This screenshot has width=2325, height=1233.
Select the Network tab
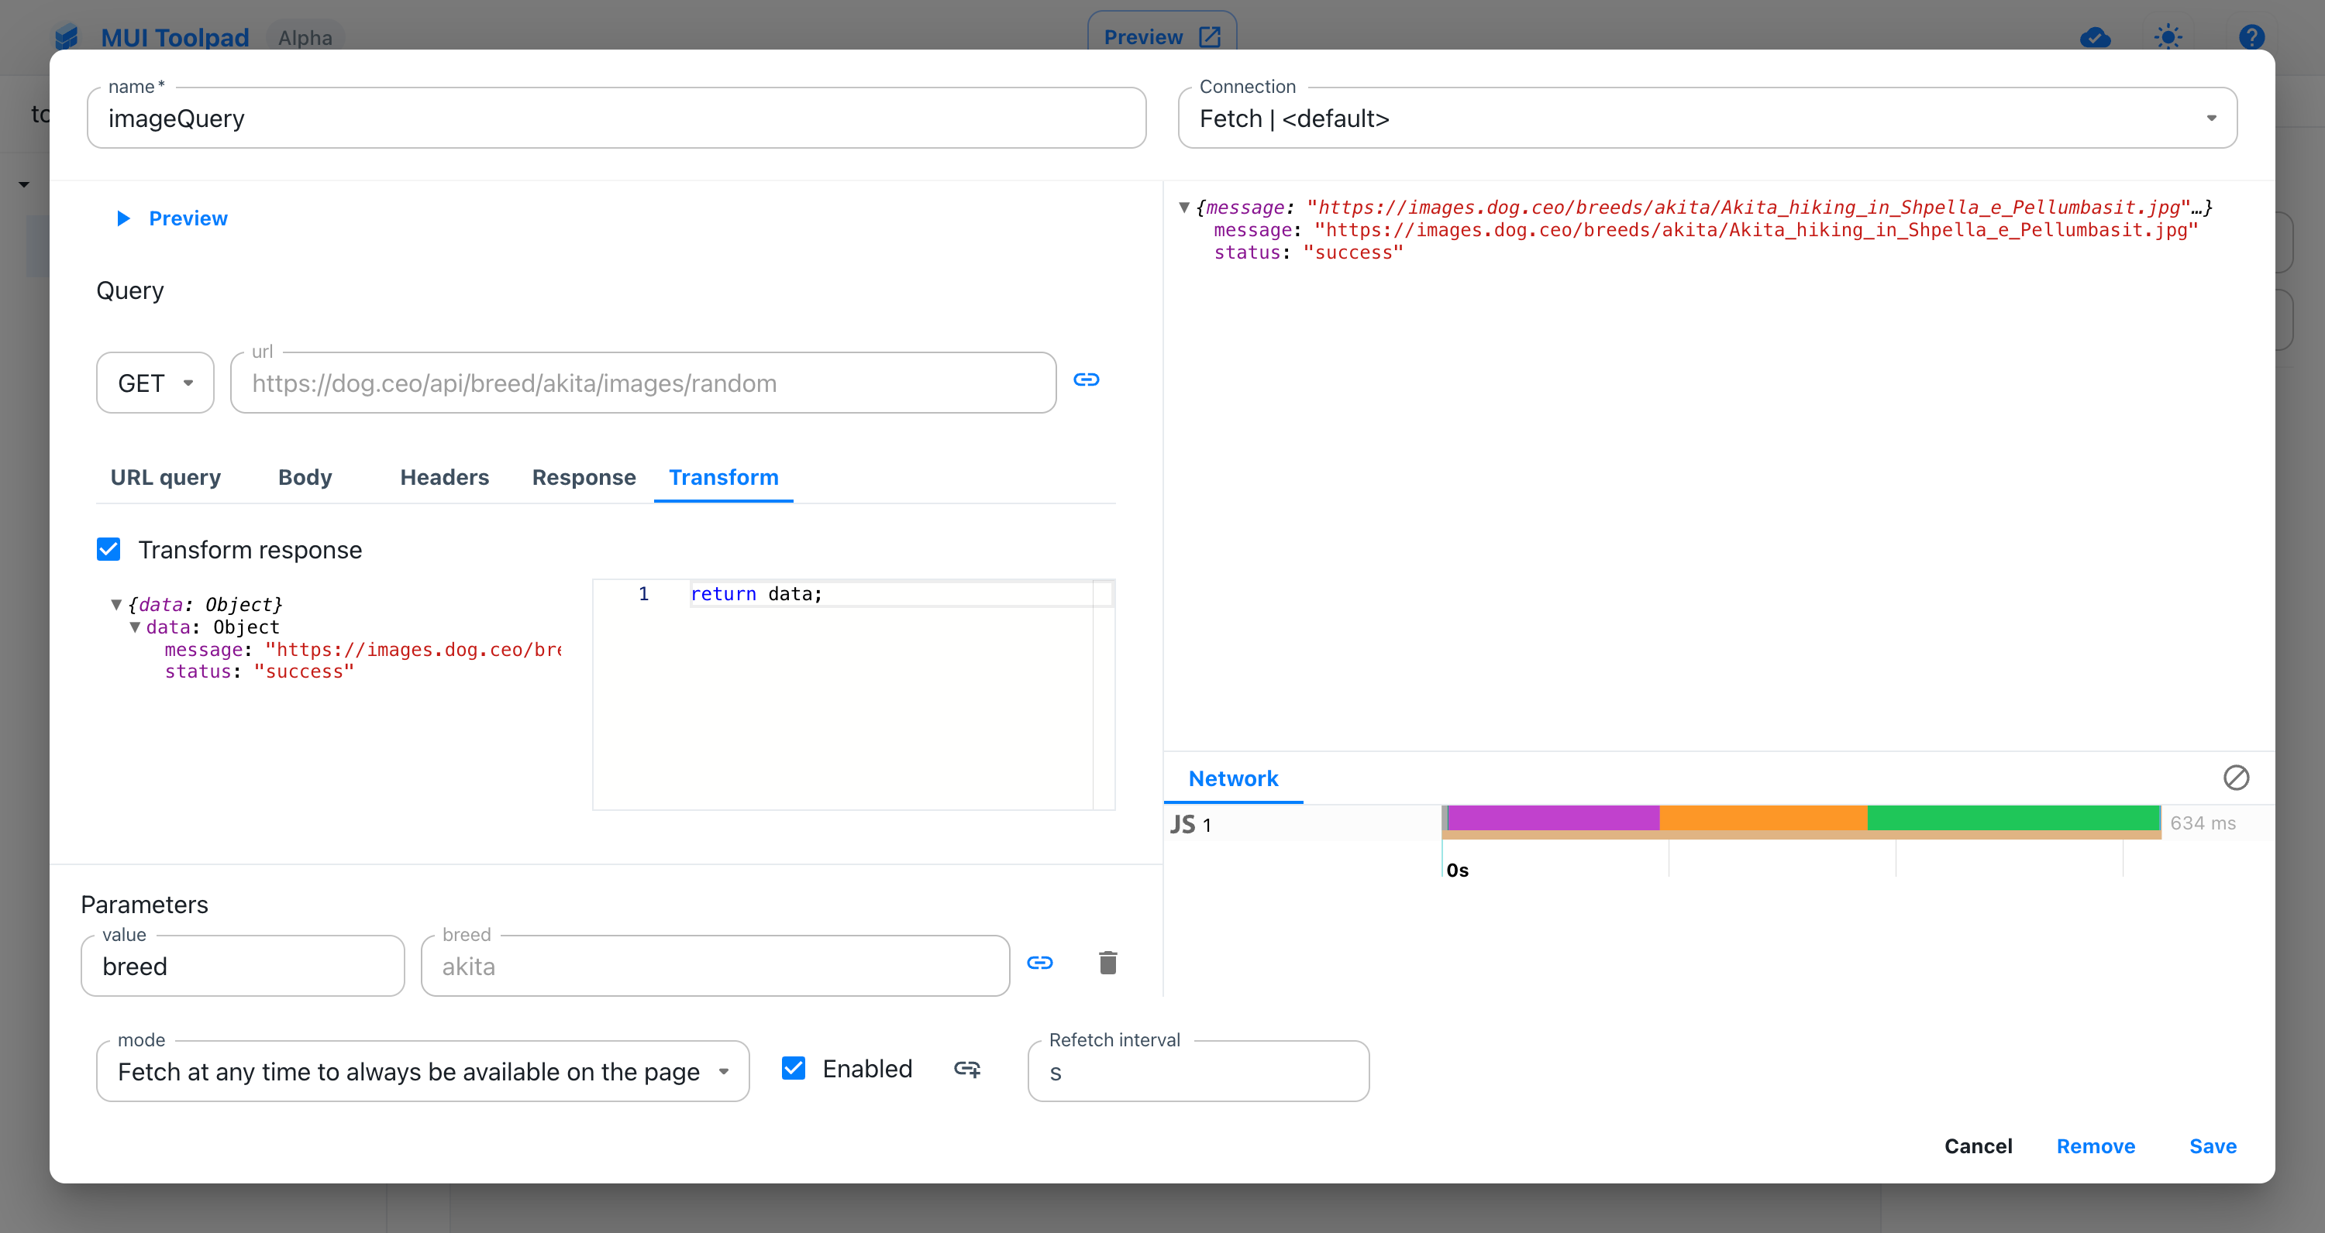(x=1233, y=778)
